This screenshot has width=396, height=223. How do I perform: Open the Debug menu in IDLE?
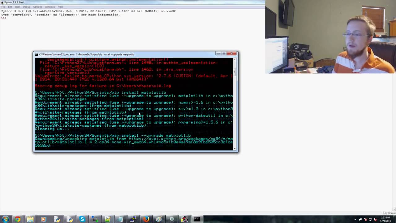tap(27, 7)
